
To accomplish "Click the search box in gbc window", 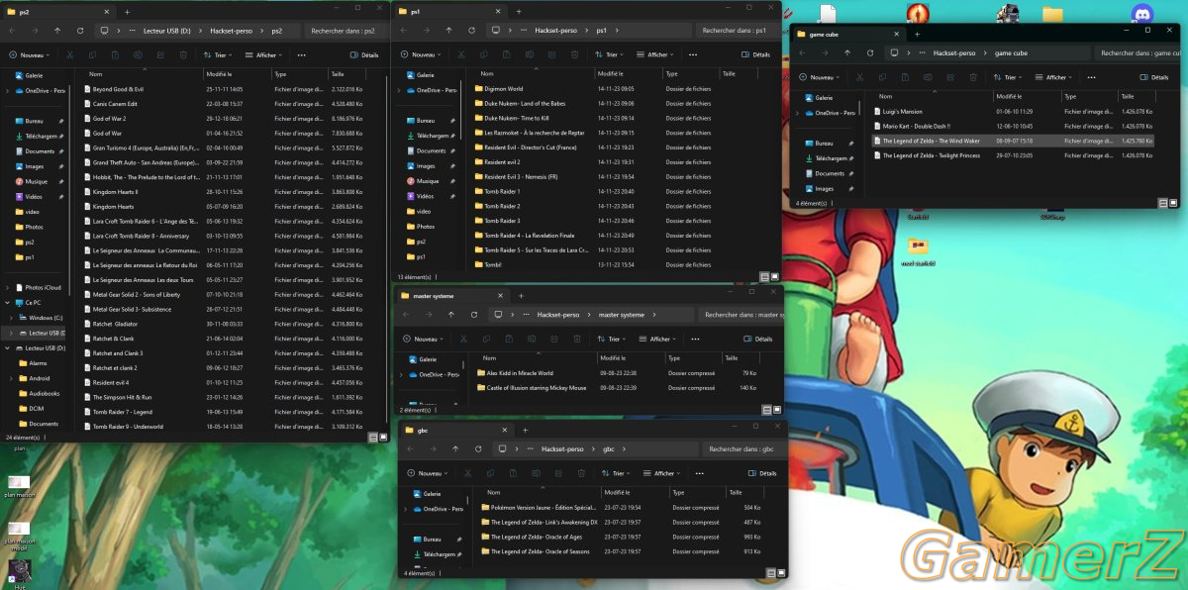I will 743,449.
